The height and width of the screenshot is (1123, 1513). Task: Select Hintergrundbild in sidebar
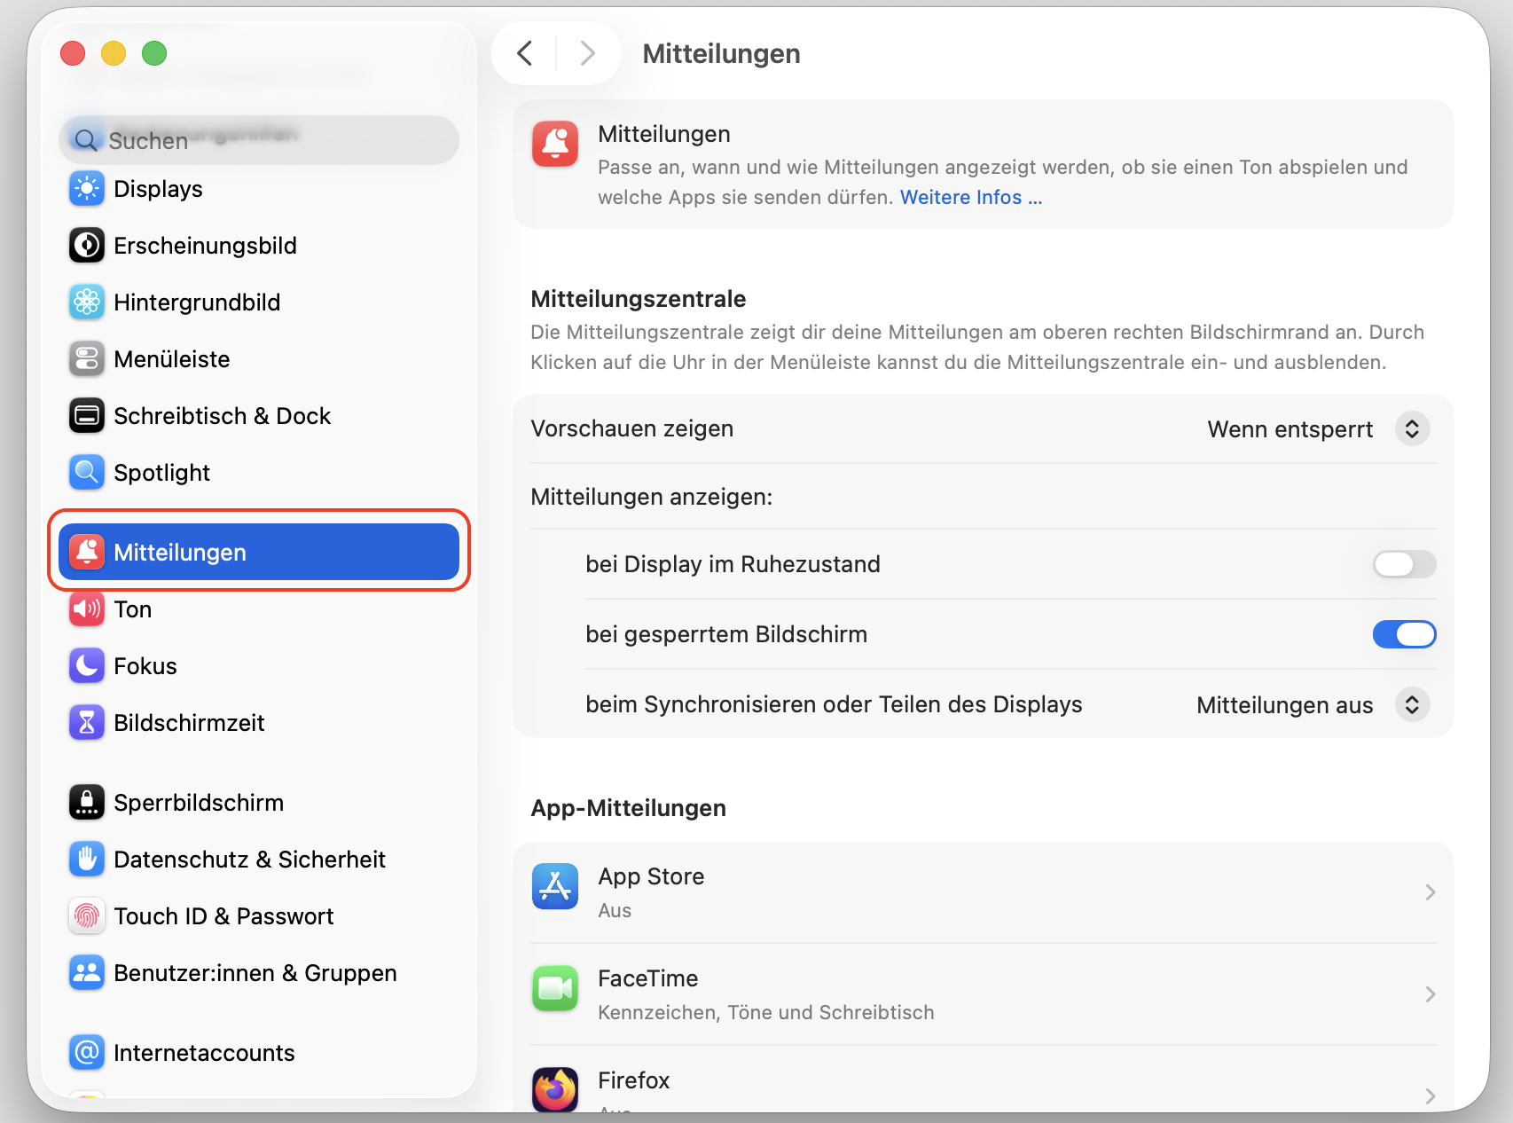point(259,302)
